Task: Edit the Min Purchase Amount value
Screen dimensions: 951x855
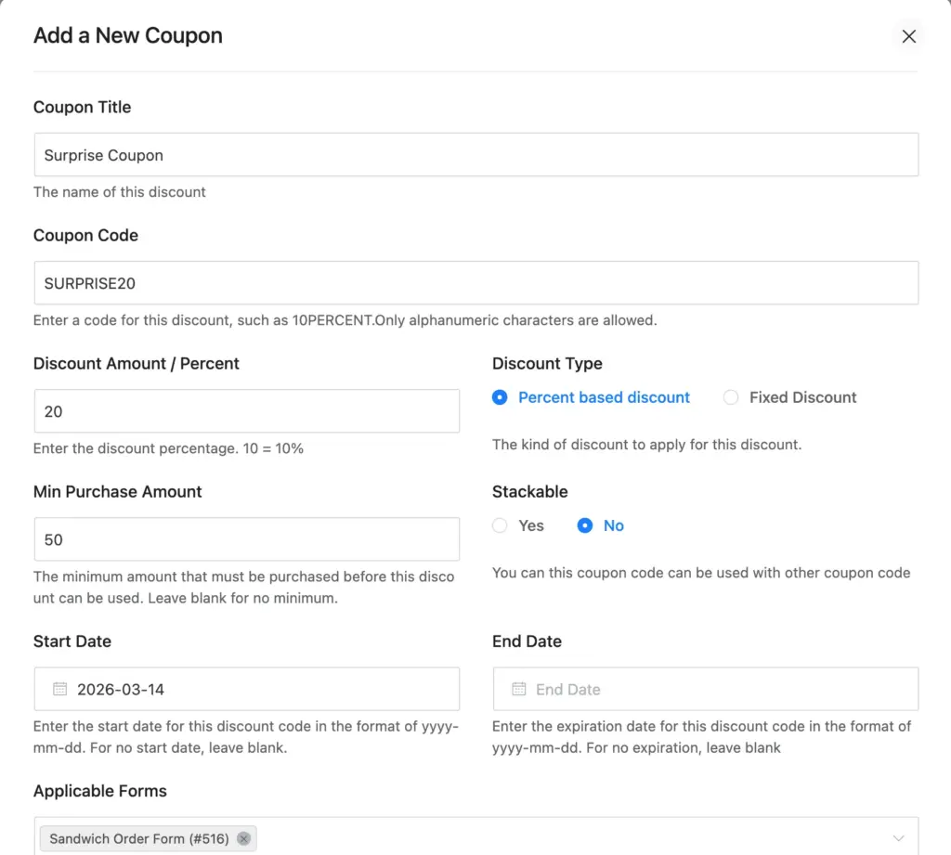Action: (x=246, y=538)
